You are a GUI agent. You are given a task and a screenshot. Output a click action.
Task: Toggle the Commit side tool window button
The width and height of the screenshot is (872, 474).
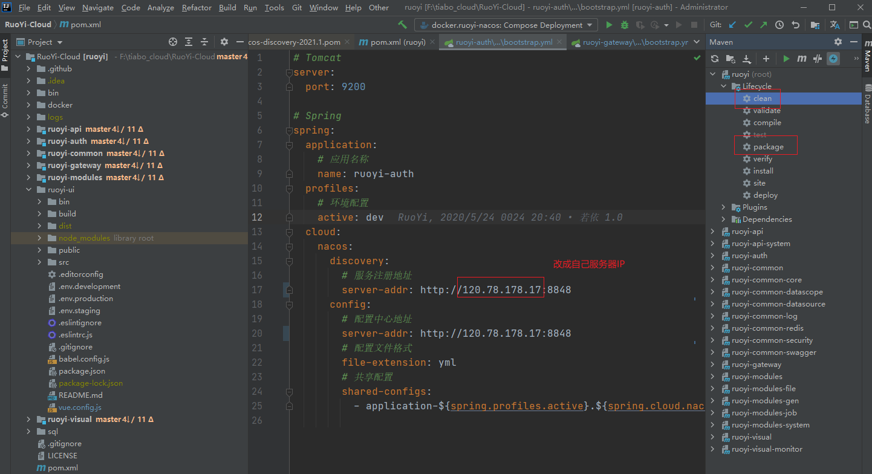point(5,101)
